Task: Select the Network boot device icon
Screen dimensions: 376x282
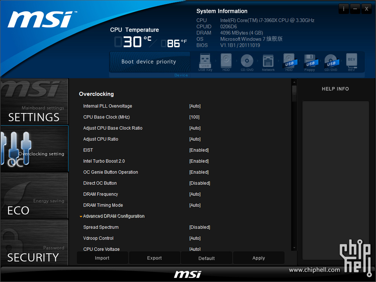Action: click(268, 62)
